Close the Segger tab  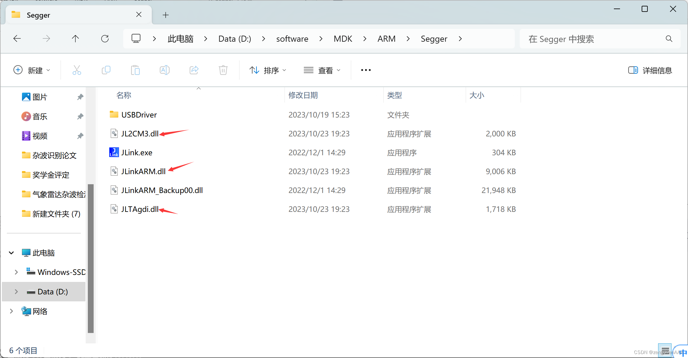pyautogui.click(x=139, y=15)
